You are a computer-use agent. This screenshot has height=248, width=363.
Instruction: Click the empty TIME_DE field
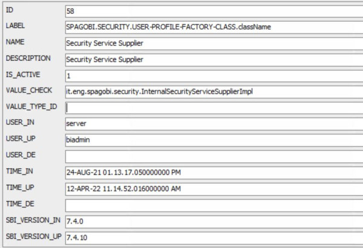[214, 206]
